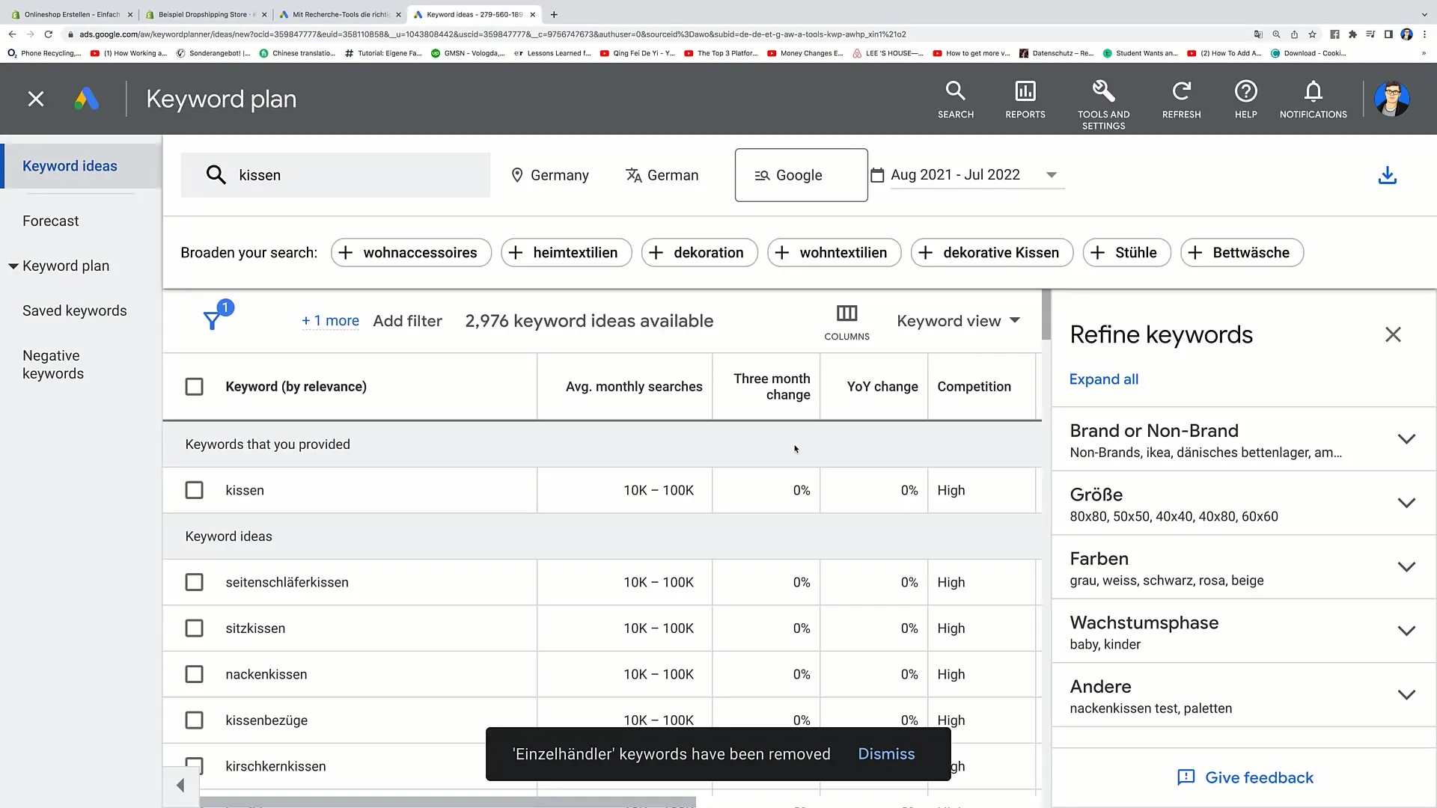Expand Brand or Non-Brand refine filter
The height and width of the screenshot is (808, 1437).
(x=1406, y=439)
